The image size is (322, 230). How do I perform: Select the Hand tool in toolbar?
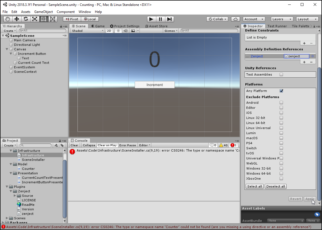[x=8, y=19]
